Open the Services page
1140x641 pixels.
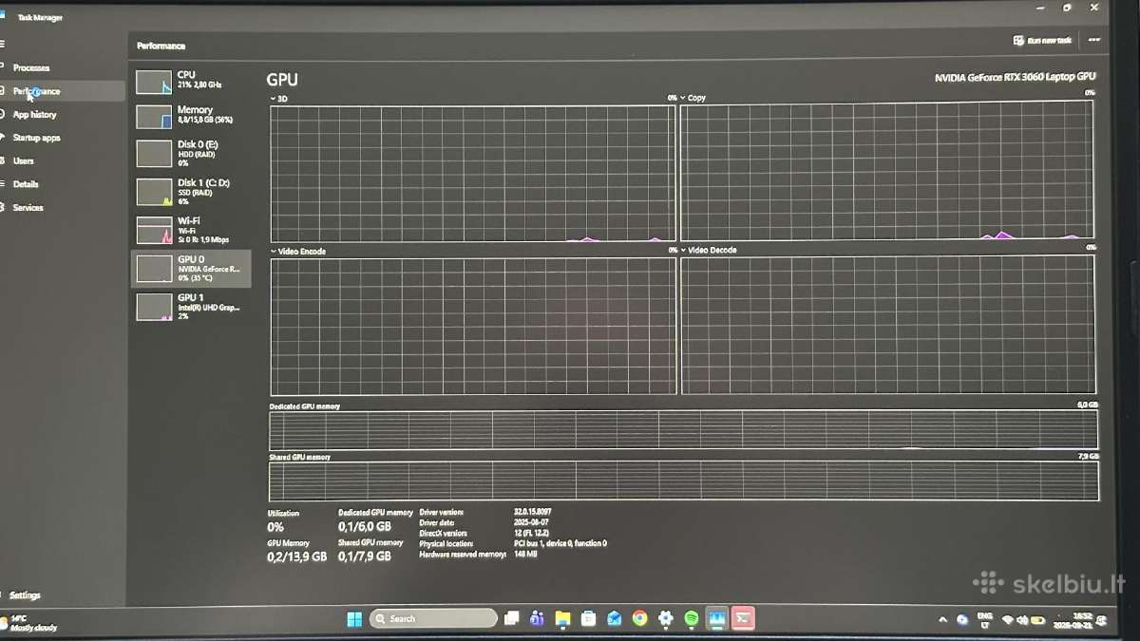pos(63,207)
